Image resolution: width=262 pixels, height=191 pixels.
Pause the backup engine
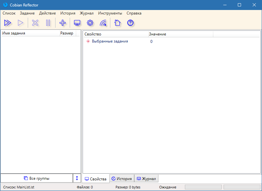48,23
